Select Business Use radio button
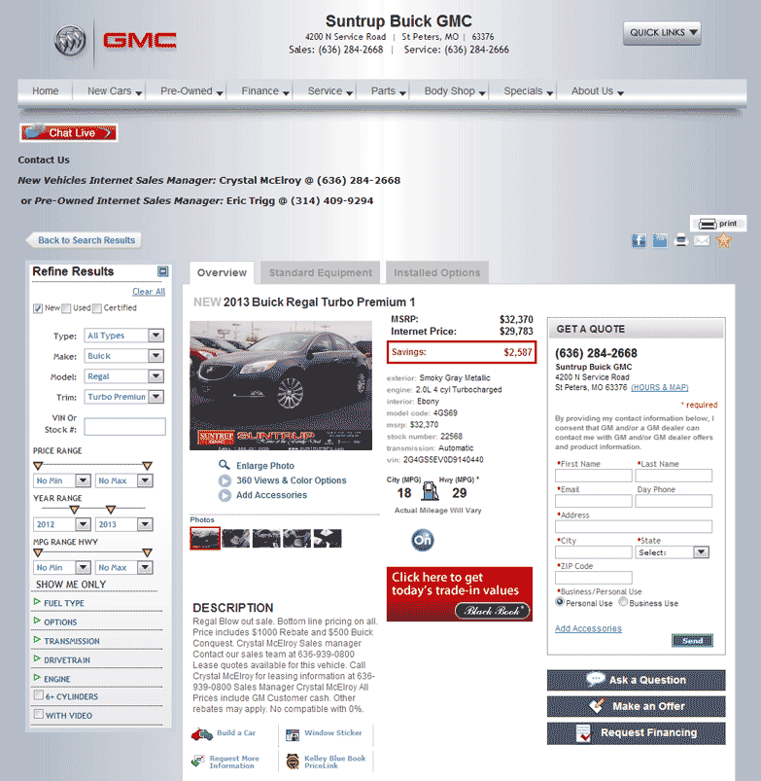This screenshot has width=761, height=781. pyautogui.click(x=623, y=602)
